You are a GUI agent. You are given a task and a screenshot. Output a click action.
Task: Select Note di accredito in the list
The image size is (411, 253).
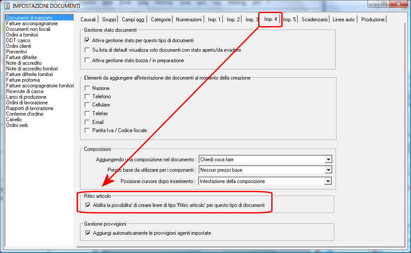tap(39, 63)
